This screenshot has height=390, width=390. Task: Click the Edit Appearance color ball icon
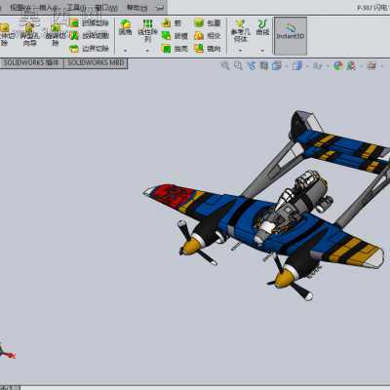pos(338,66)
